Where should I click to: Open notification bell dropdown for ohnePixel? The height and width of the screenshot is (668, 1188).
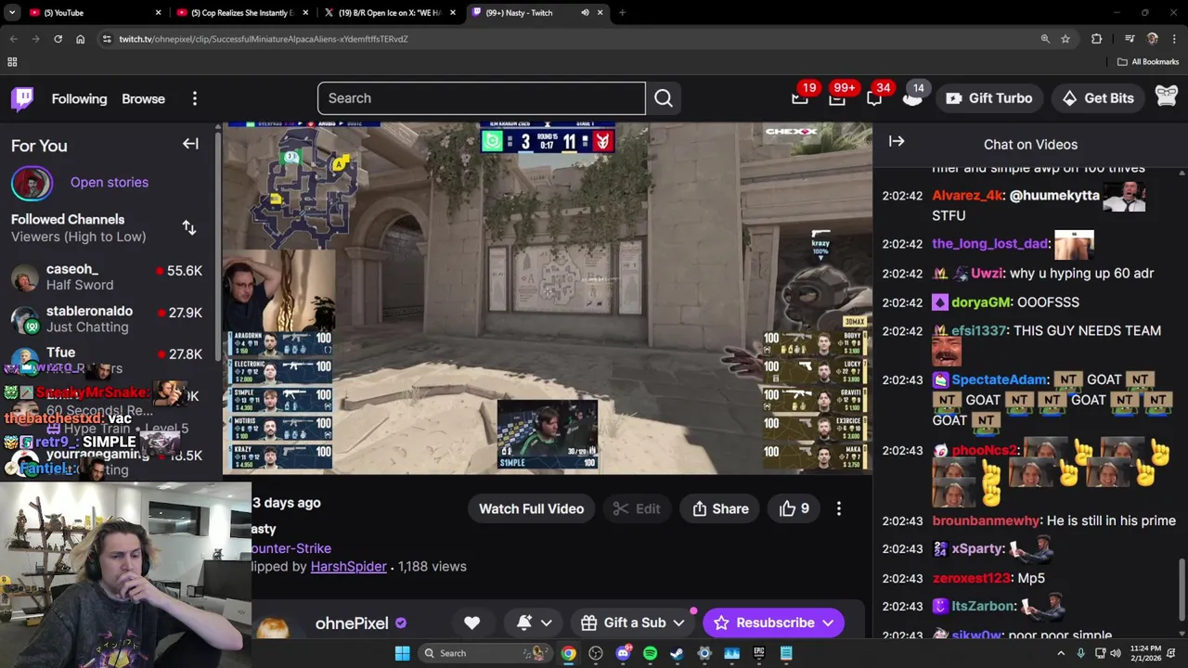535,623
